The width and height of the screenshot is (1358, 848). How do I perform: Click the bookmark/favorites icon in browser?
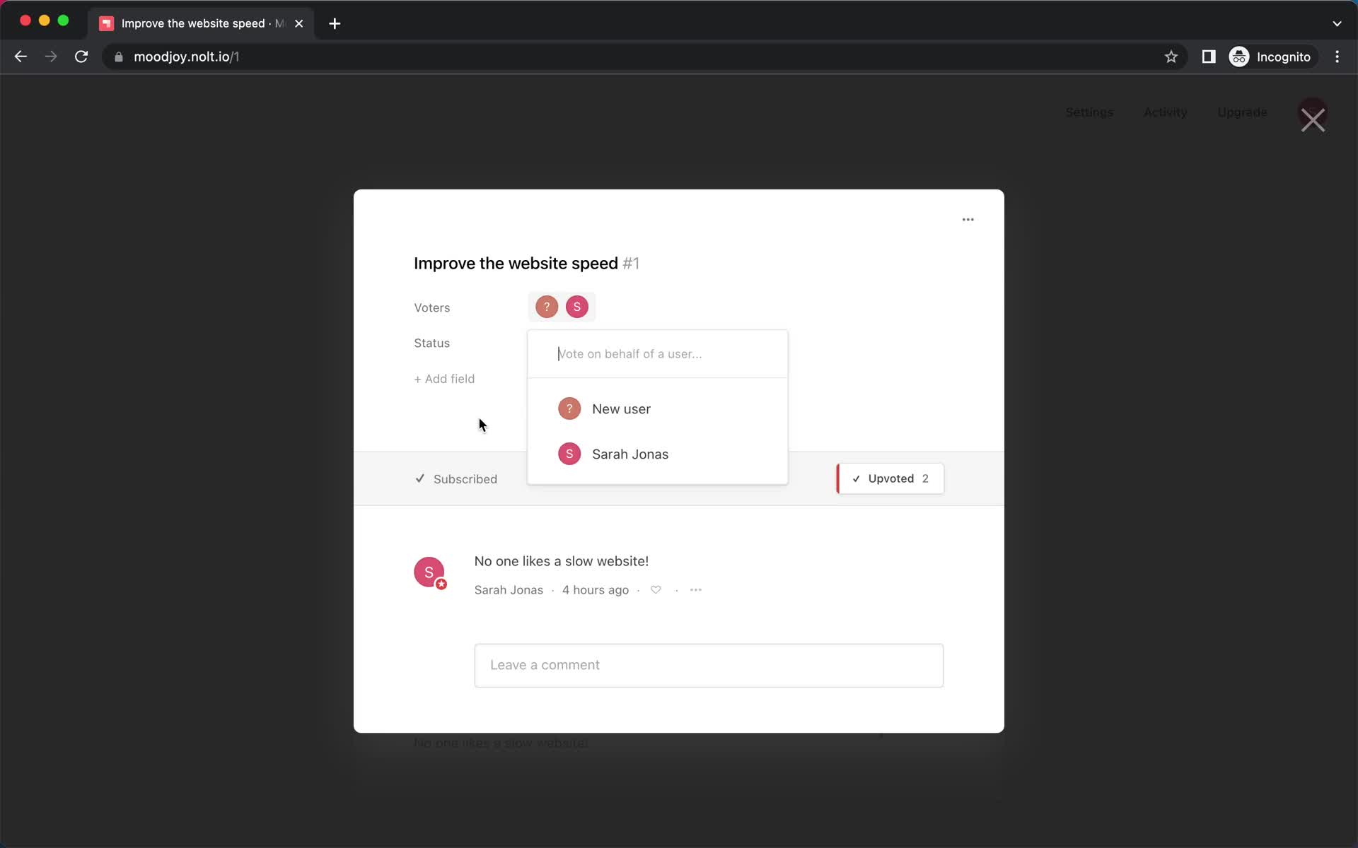tap(1171, 57)
